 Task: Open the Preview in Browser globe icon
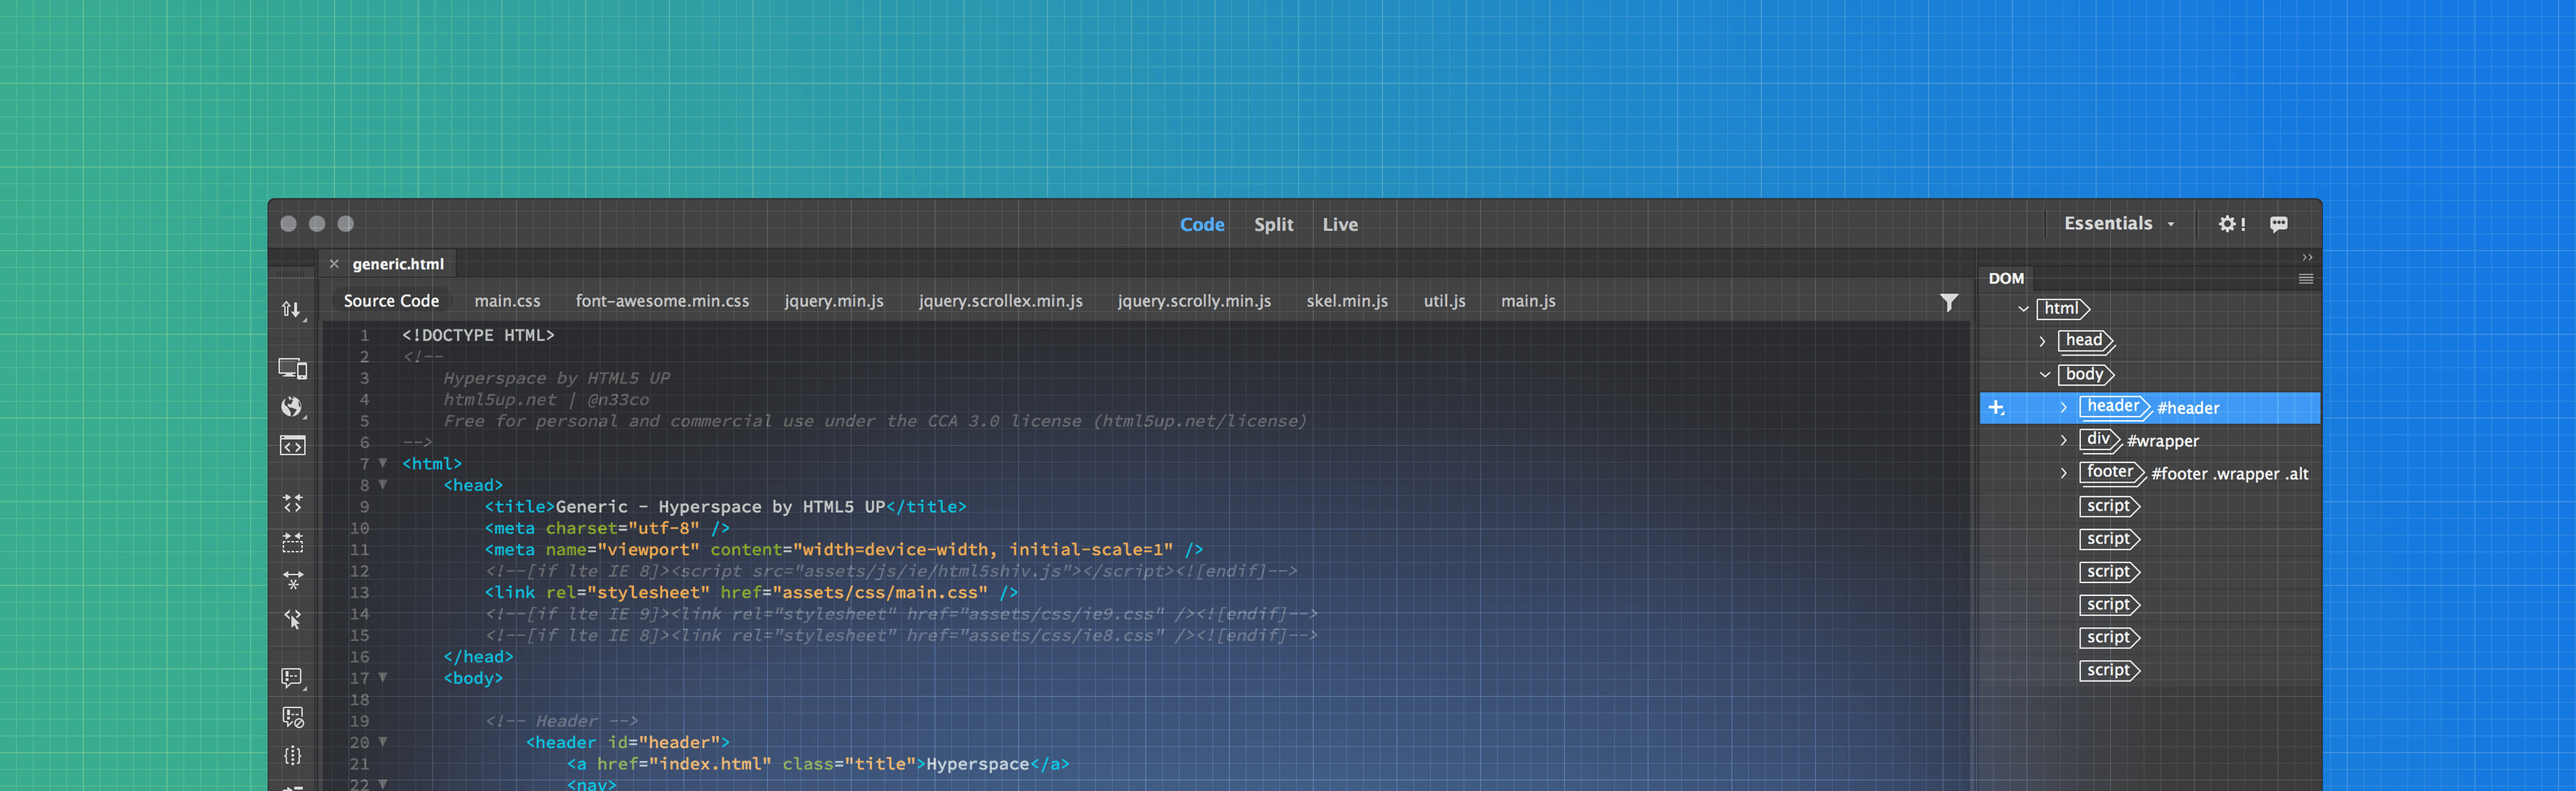[292, 406]
